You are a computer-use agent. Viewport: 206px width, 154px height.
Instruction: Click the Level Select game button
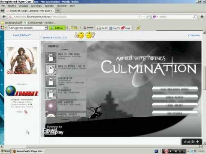175,105
